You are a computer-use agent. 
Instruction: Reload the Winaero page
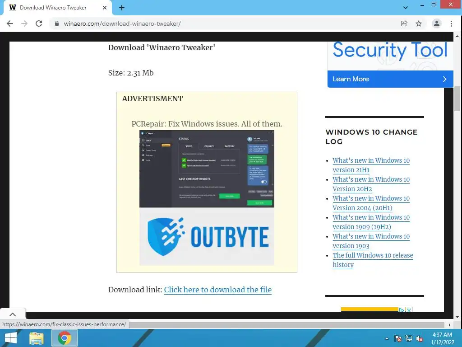39,23
